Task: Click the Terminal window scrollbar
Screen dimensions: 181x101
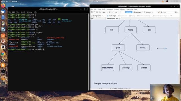Action: [x=89, y=52]
